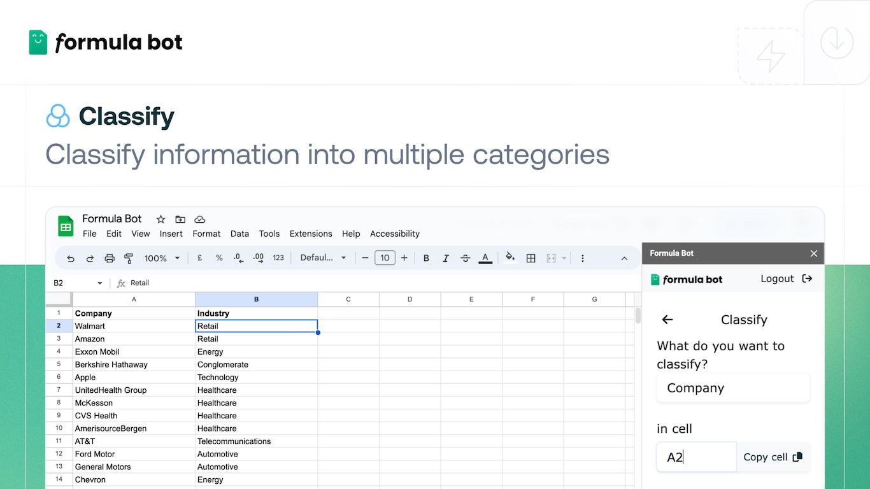Select column A header

point(134,299)
